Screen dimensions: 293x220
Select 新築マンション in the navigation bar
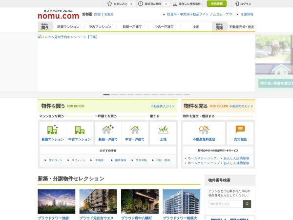point(68,27)
